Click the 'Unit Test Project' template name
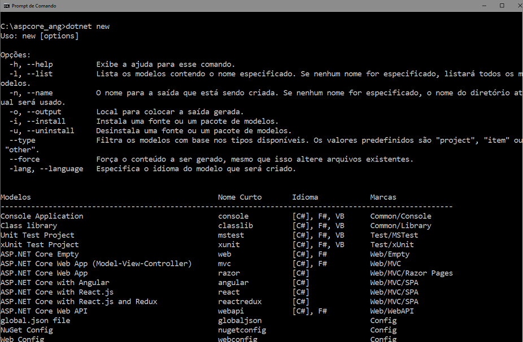Screen dimensions: 523x342 (37, 235)
